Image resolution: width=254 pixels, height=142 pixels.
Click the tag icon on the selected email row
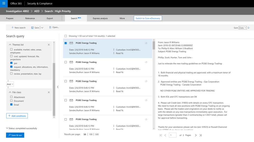click(146, 43)
